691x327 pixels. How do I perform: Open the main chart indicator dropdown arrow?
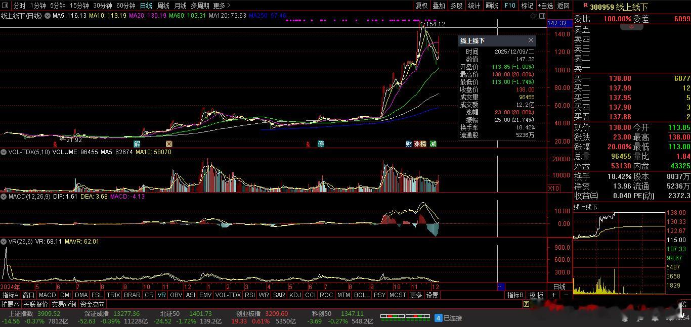48,16
